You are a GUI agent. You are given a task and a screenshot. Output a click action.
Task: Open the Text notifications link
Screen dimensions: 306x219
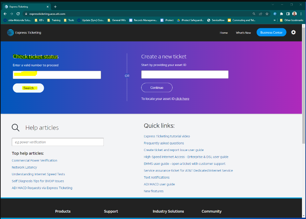coord(157,178)
